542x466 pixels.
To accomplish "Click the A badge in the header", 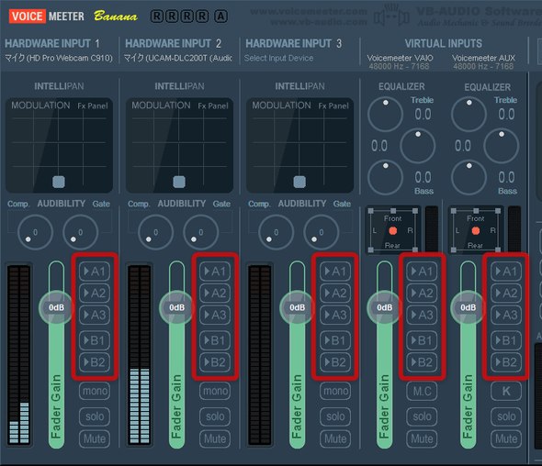I will pyautogui.click(x=220, y=17).
